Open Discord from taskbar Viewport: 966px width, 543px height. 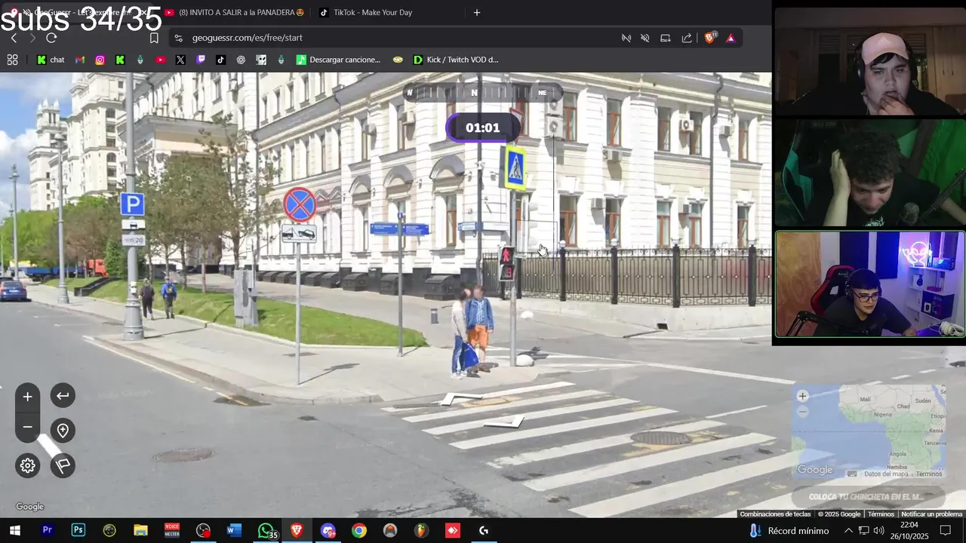pos(328,530)
